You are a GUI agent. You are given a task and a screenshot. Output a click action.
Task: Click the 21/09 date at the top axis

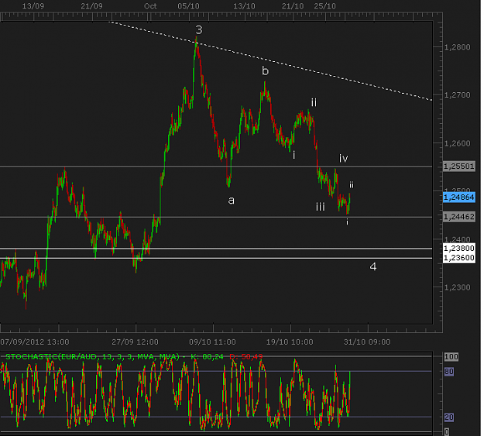click(91, 6)
